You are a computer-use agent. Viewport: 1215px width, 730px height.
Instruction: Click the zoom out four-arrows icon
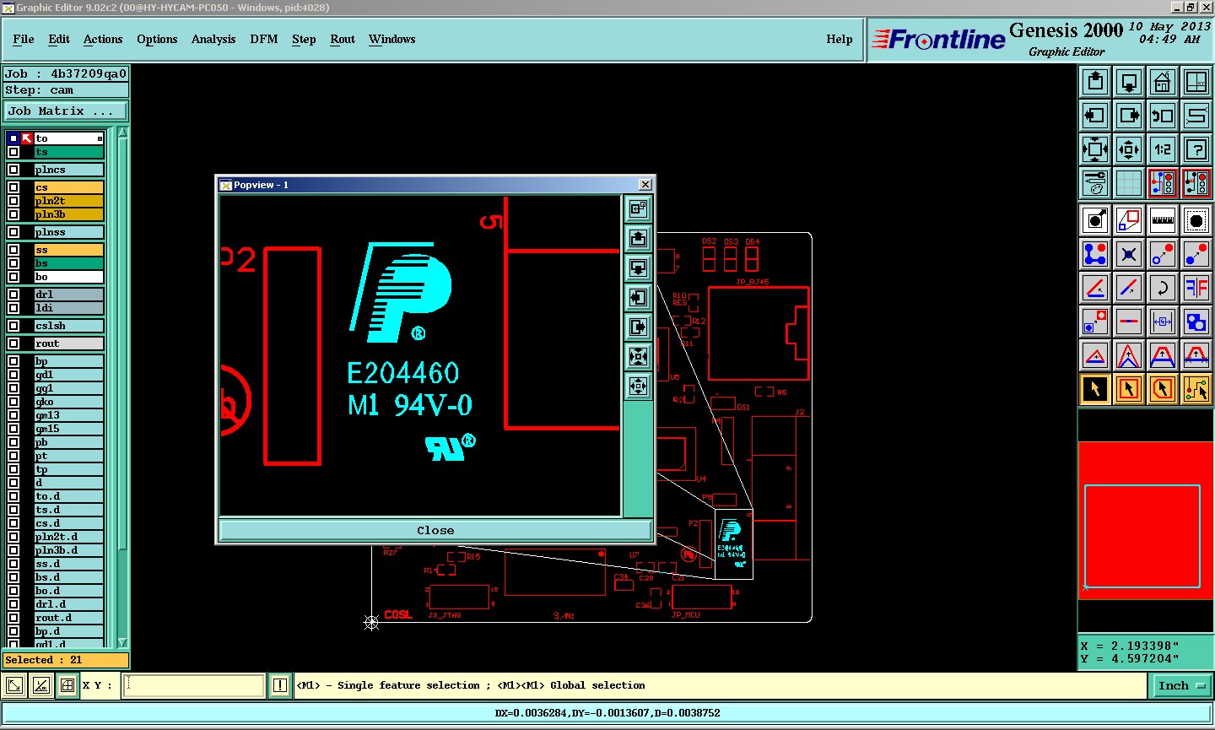(1129, 149)
